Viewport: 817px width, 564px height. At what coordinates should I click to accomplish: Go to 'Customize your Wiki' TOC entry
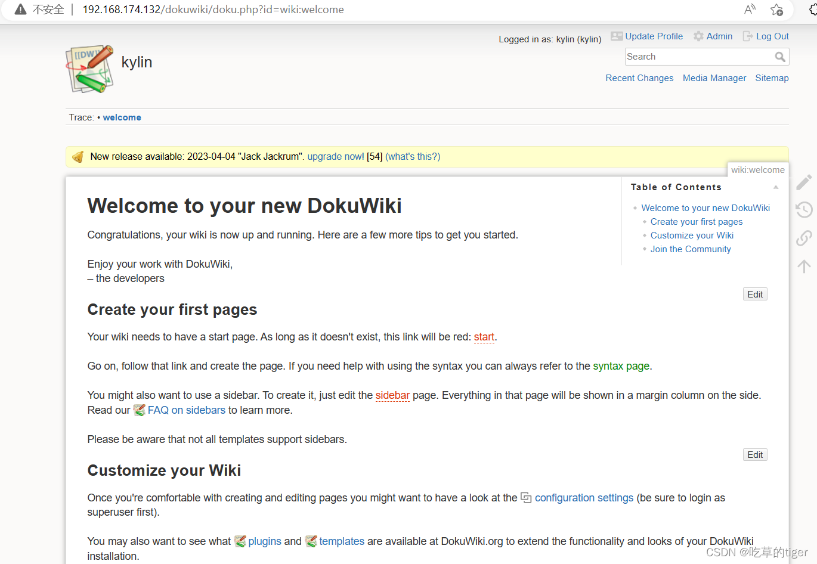click(692, 235)
